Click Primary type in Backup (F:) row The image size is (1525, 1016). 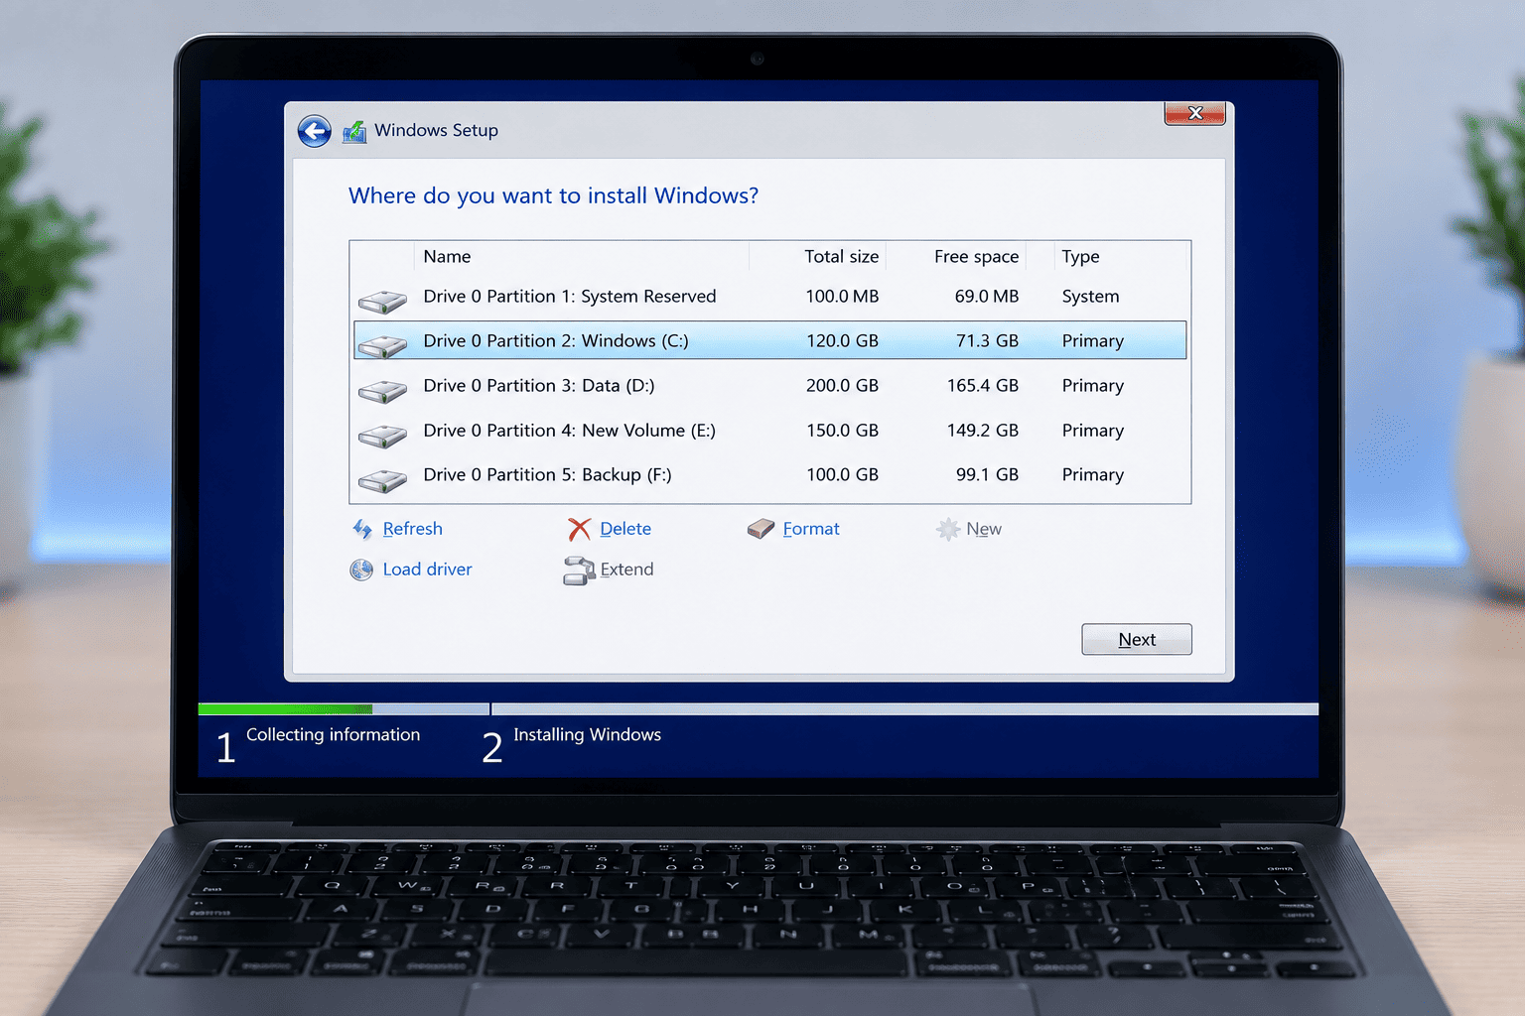[1092, 474]
